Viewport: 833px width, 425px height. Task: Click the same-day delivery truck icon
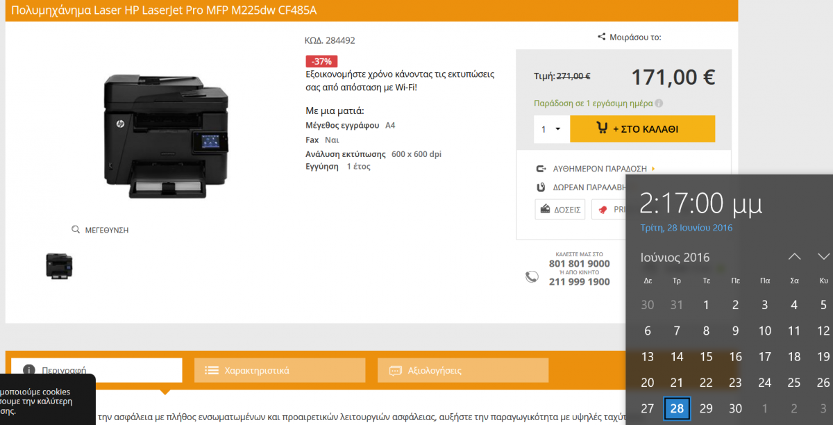point(541,169)
